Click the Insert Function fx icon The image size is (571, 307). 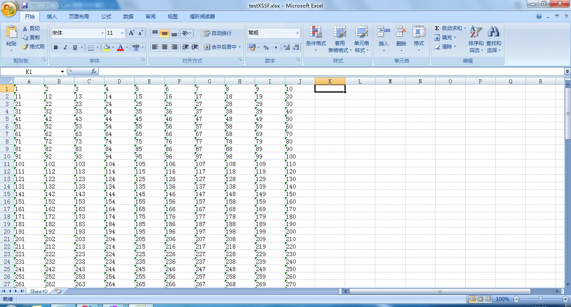[94, 72]
